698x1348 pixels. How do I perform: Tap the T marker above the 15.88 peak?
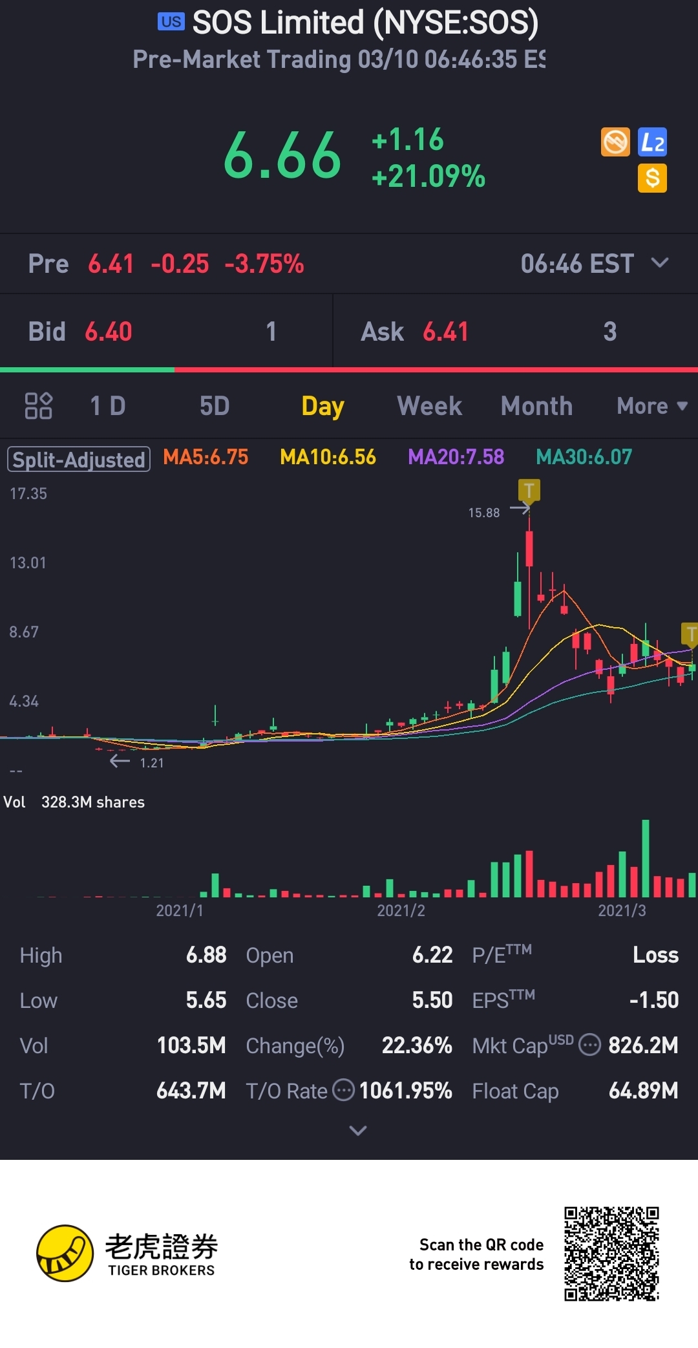529,491
